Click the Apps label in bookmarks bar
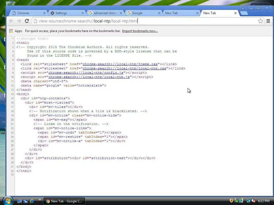The width and height of the screenshot is (274, 205). [x=18, y=31]
